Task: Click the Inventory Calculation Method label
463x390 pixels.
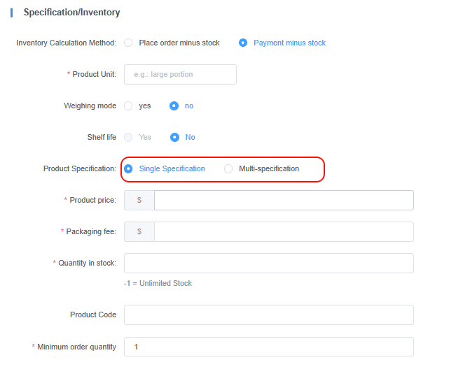Action: coord(66,43)
